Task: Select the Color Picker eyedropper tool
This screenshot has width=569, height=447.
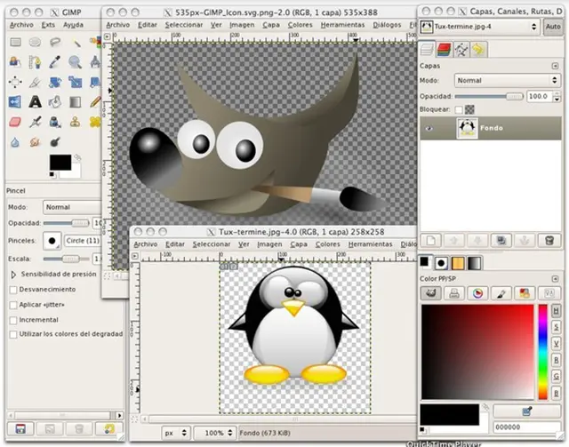Action: pos(54,61)
